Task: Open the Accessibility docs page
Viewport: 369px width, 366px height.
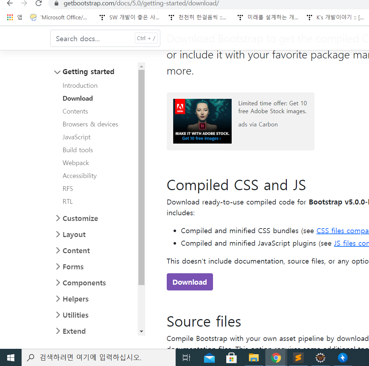Action: click(x=80, y=176)
